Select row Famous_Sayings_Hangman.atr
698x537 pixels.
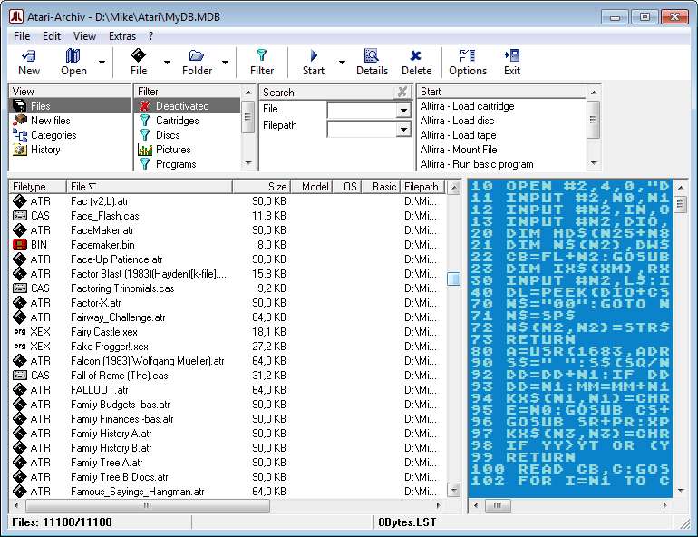(x=227, y=492)
